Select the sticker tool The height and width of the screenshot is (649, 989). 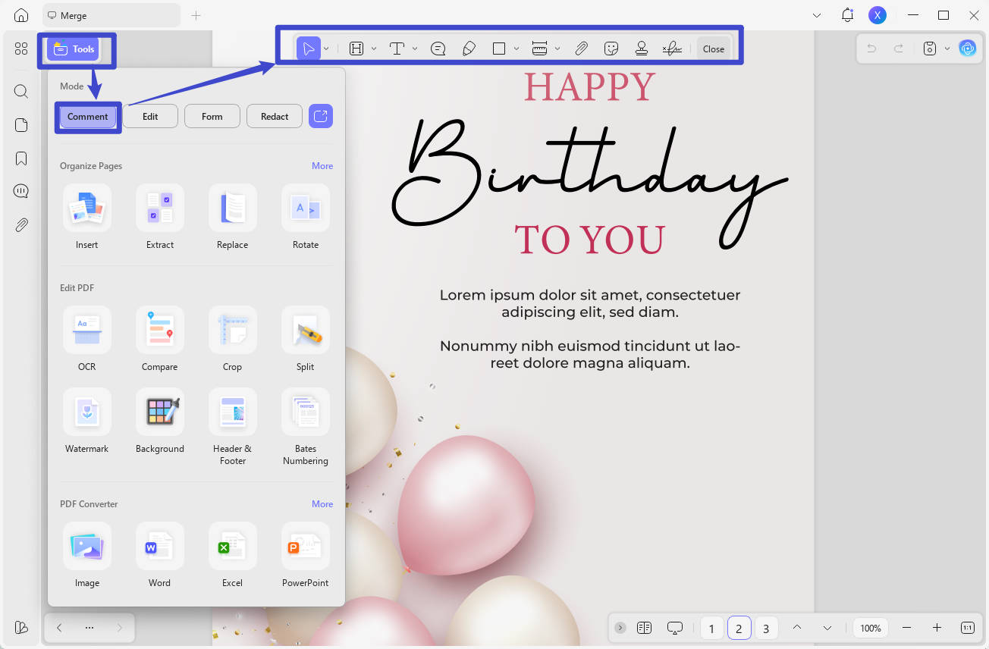(611, 49)
